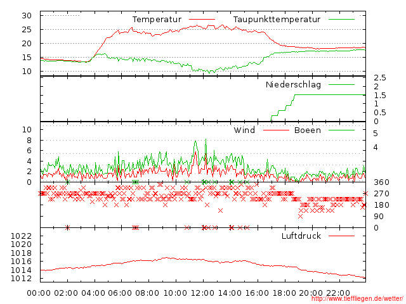The height and width of the screenshot is (304, 406).
Task: Click the 270 wind direction axis value
Action: 381,194
